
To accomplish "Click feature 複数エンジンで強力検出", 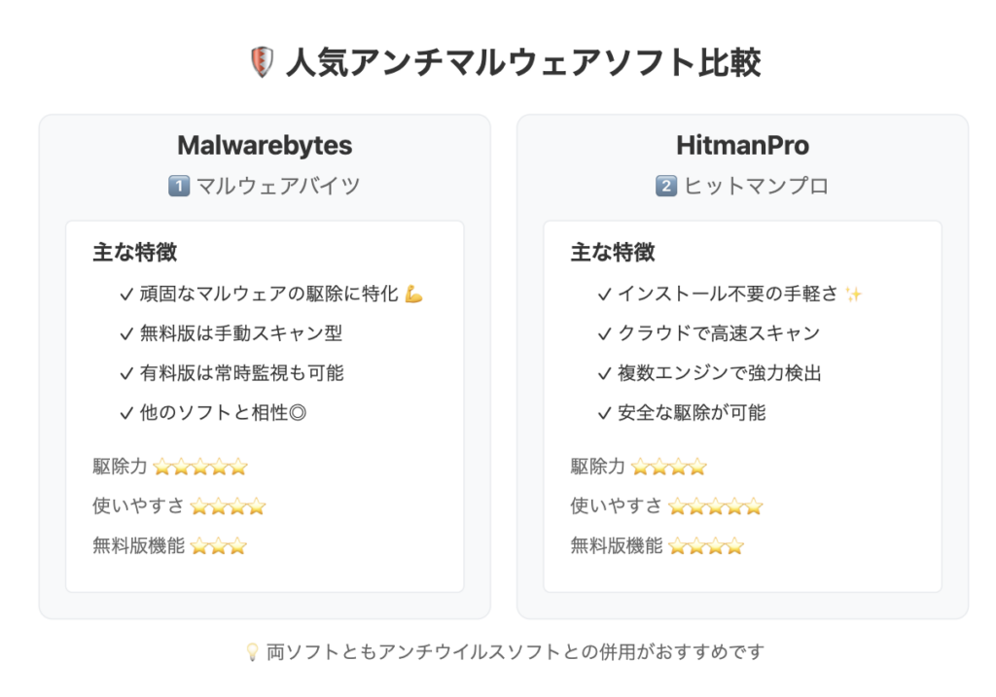I will coord(720,373).
